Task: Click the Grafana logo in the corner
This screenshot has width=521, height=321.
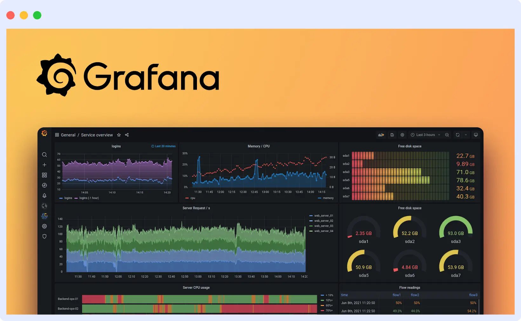Action: click(44, 133)
